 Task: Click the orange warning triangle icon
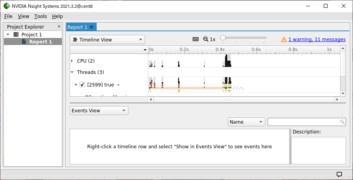284,40
